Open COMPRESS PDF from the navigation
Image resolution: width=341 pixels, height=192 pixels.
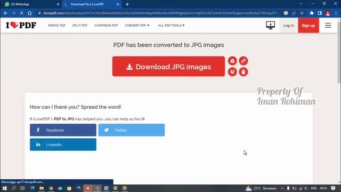tap(106, 26)
